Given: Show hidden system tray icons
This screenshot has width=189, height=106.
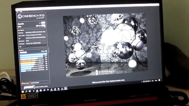Looking at the screenshot, I should tap(142, 82).
